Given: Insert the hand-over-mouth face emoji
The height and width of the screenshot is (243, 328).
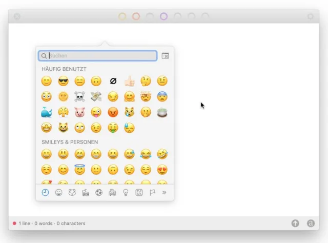Looking at the screenshot, I should tap(146, 112).
